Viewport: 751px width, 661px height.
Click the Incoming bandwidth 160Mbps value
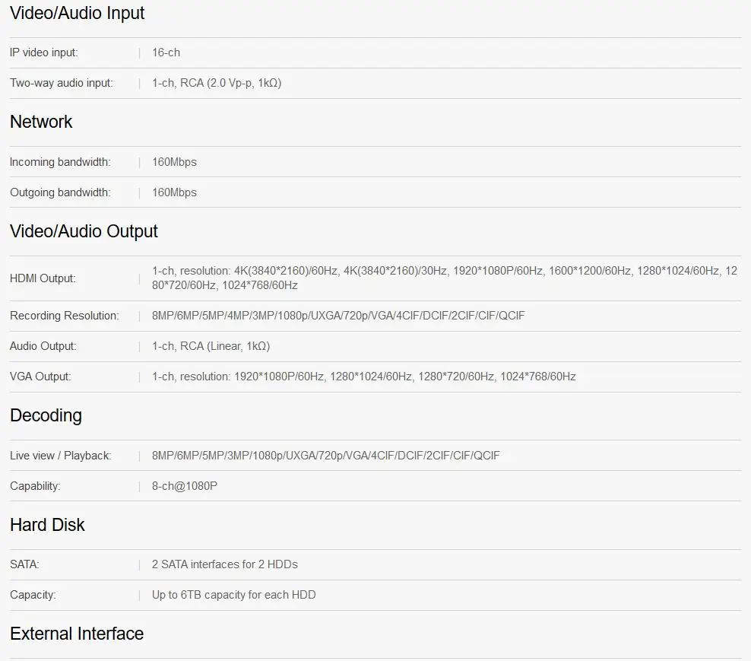pyautogui.click(x=174, y=162)
